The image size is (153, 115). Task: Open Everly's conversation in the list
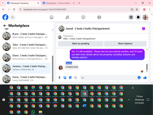pos(26,79)
